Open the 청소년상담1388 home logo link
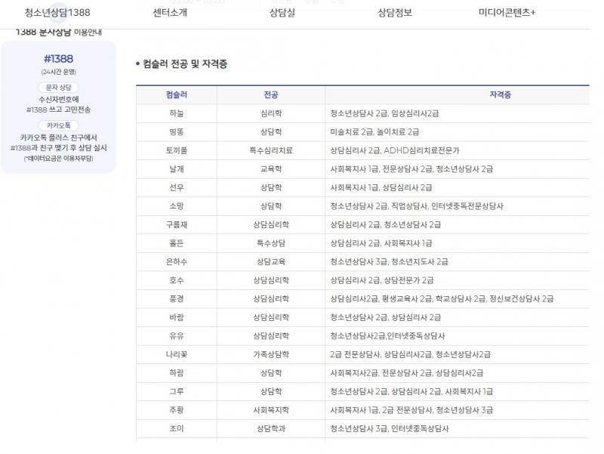Screen dimensions: 604x454 click(x=57, y=12)
